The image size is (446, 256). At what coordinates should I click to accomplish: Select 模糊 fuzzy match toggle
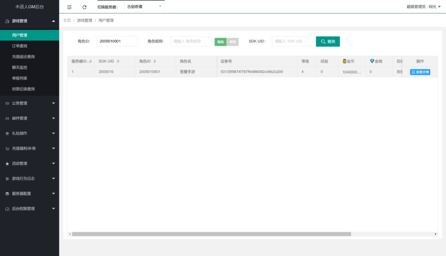[x=233, y=42]
